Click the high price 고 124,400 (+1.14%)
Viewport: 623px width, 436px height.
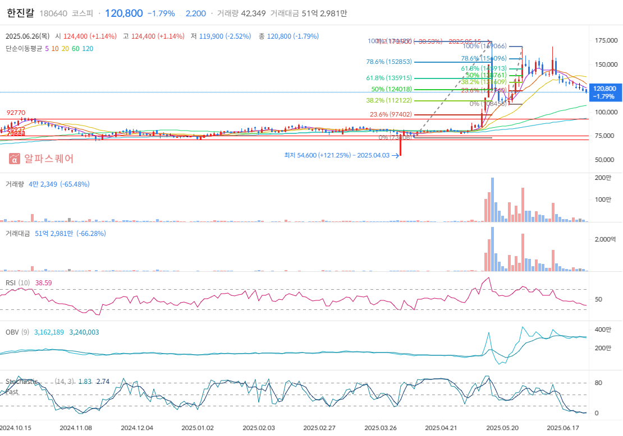(x=154, y=36)
